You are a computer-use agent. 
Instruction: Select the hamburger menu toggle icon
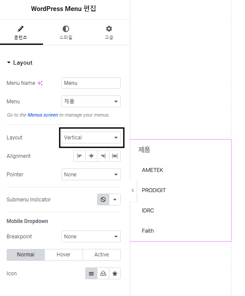91,273
